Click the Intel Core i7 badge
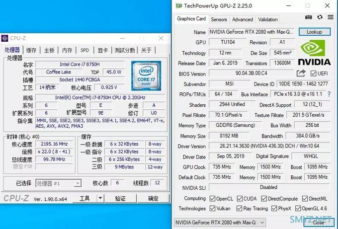The height and width of the screenshot is (229, 338). click(x=146, y=76)
